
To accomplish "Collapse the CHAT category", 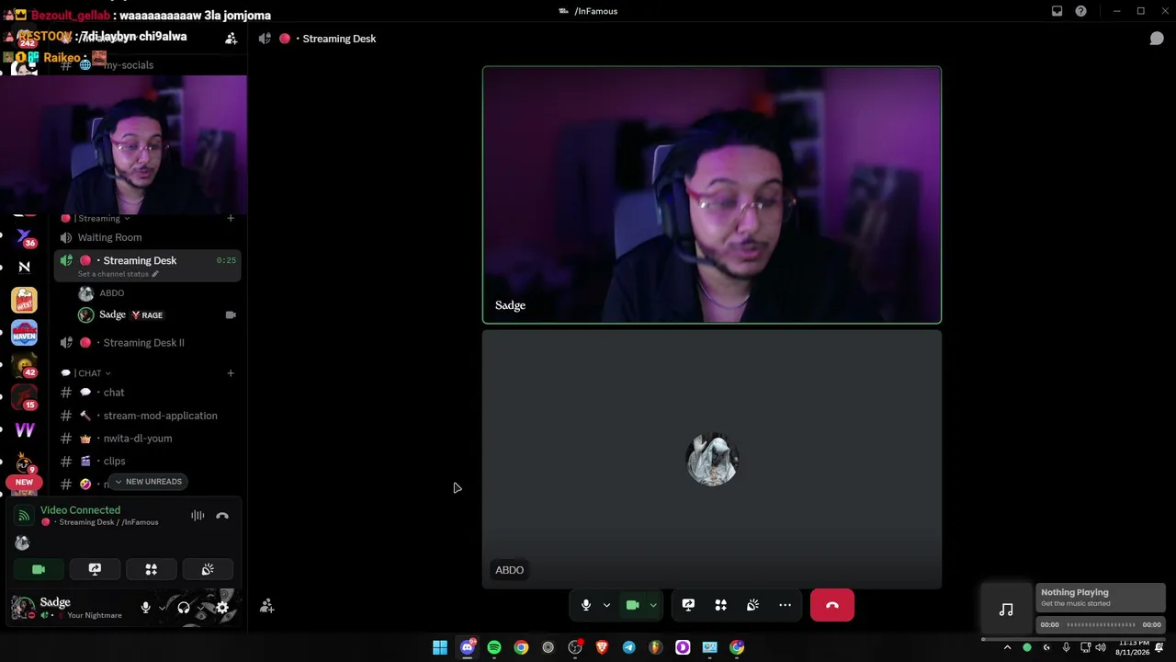I will click(85, 373).
